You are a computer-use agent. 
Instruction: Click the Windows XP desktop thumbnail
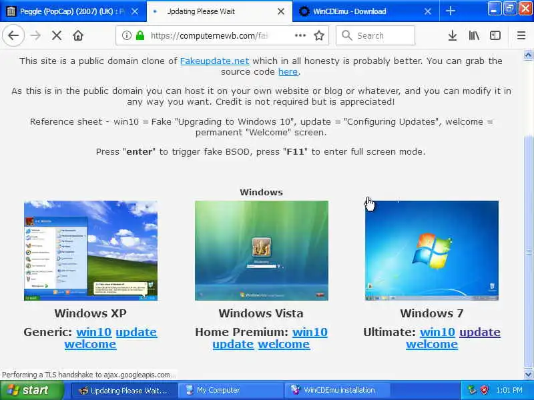91,251
